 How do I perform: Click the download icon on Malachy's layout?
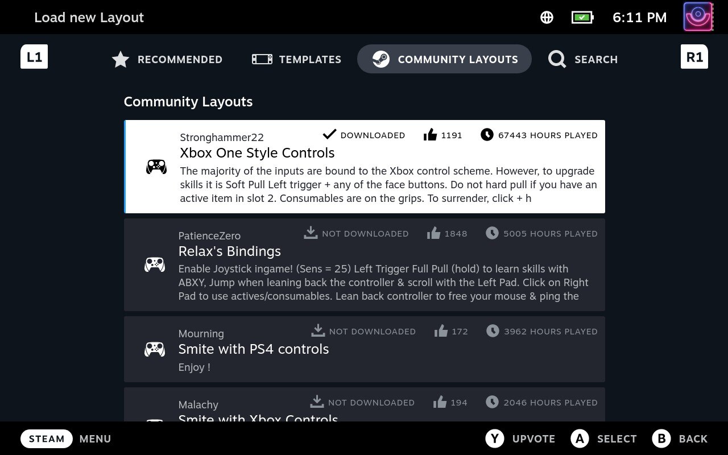(x=317, y=402)
